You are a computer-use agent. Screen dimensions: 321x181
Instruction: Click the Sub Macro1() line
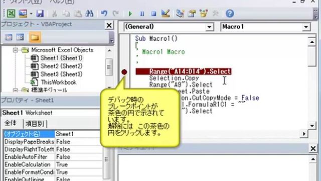(156, 39)
